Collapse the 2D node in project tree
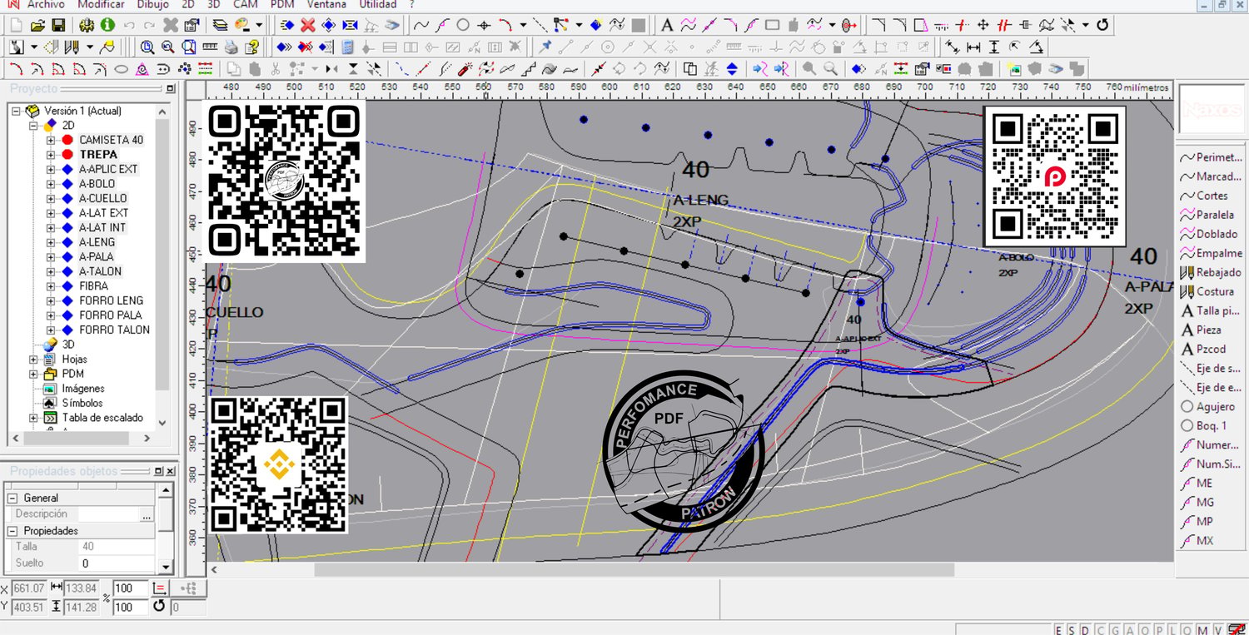Viewport: 1249px width, 635px height. [x=34, y=126]
